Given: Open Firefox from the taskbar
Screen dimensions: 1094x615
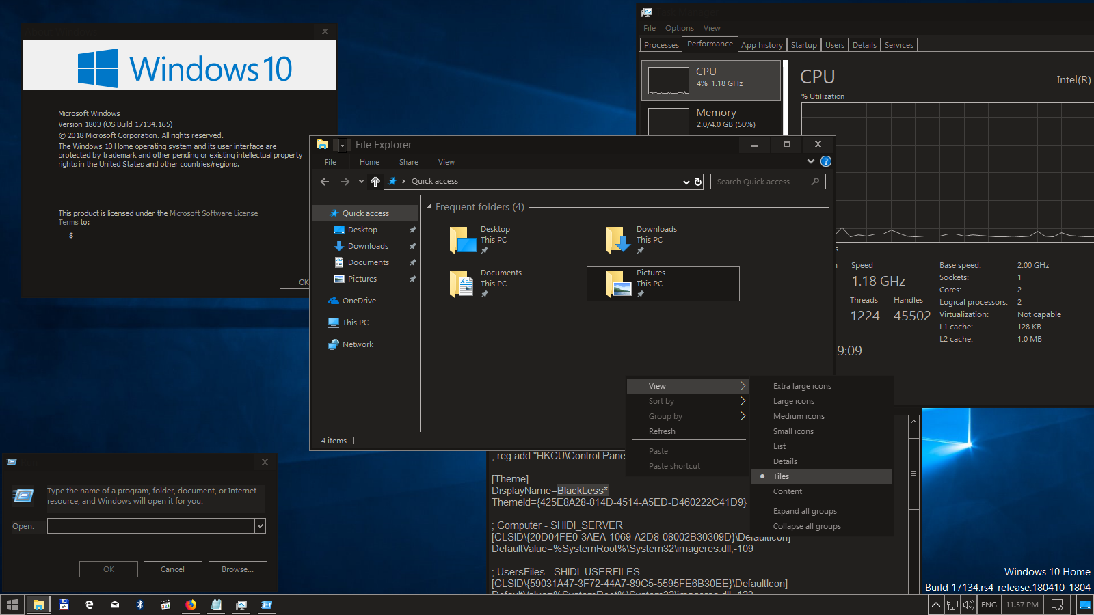Looking at the screenshot, I should click(191, 605).
